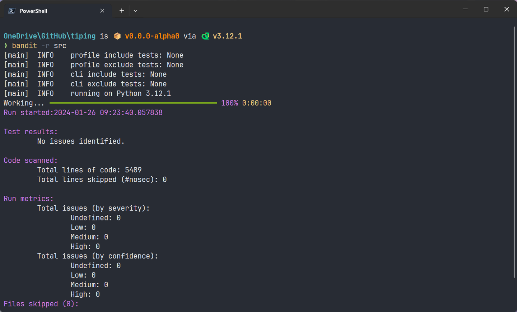Image resolution: width=517 pixels, height=312 pixels.
Task: Click the bandit command text
Action: point(24,46)
